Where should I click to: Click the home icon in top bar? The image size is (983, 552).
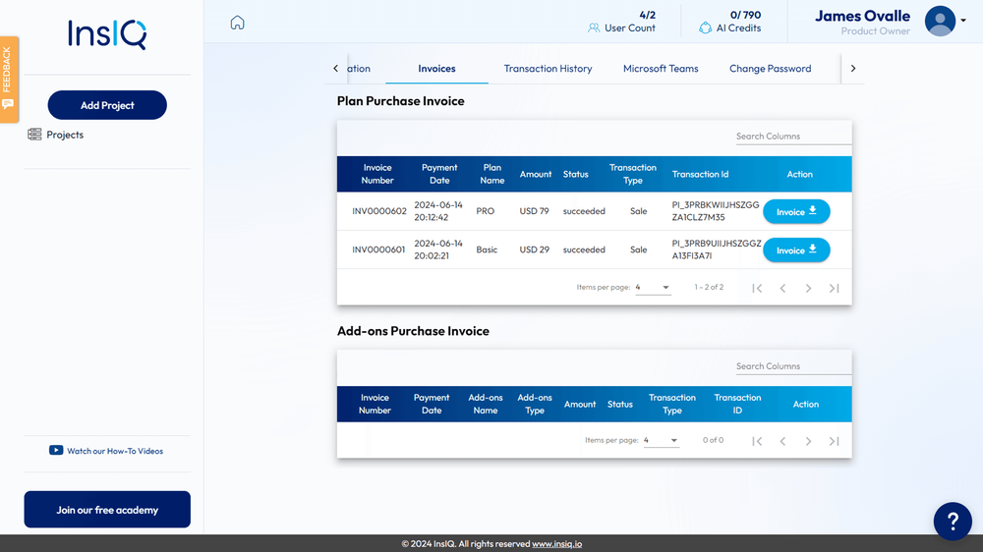coord(237,23)
